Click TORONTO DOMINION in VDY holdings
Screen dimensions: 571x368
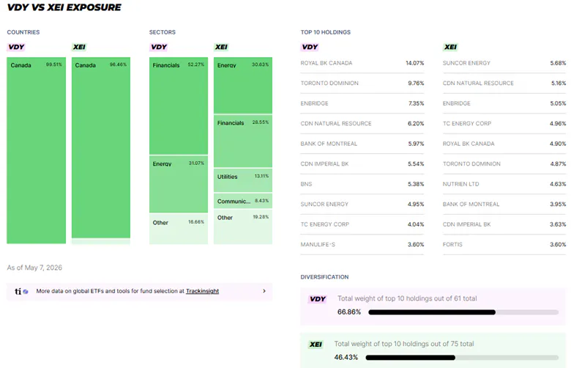click(x=329, y=83)
